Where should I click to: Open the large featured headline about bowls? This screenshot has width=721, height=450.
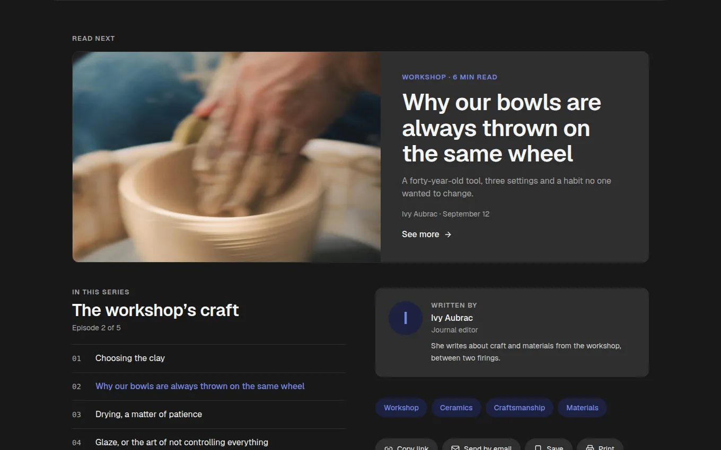click(502, 128)
